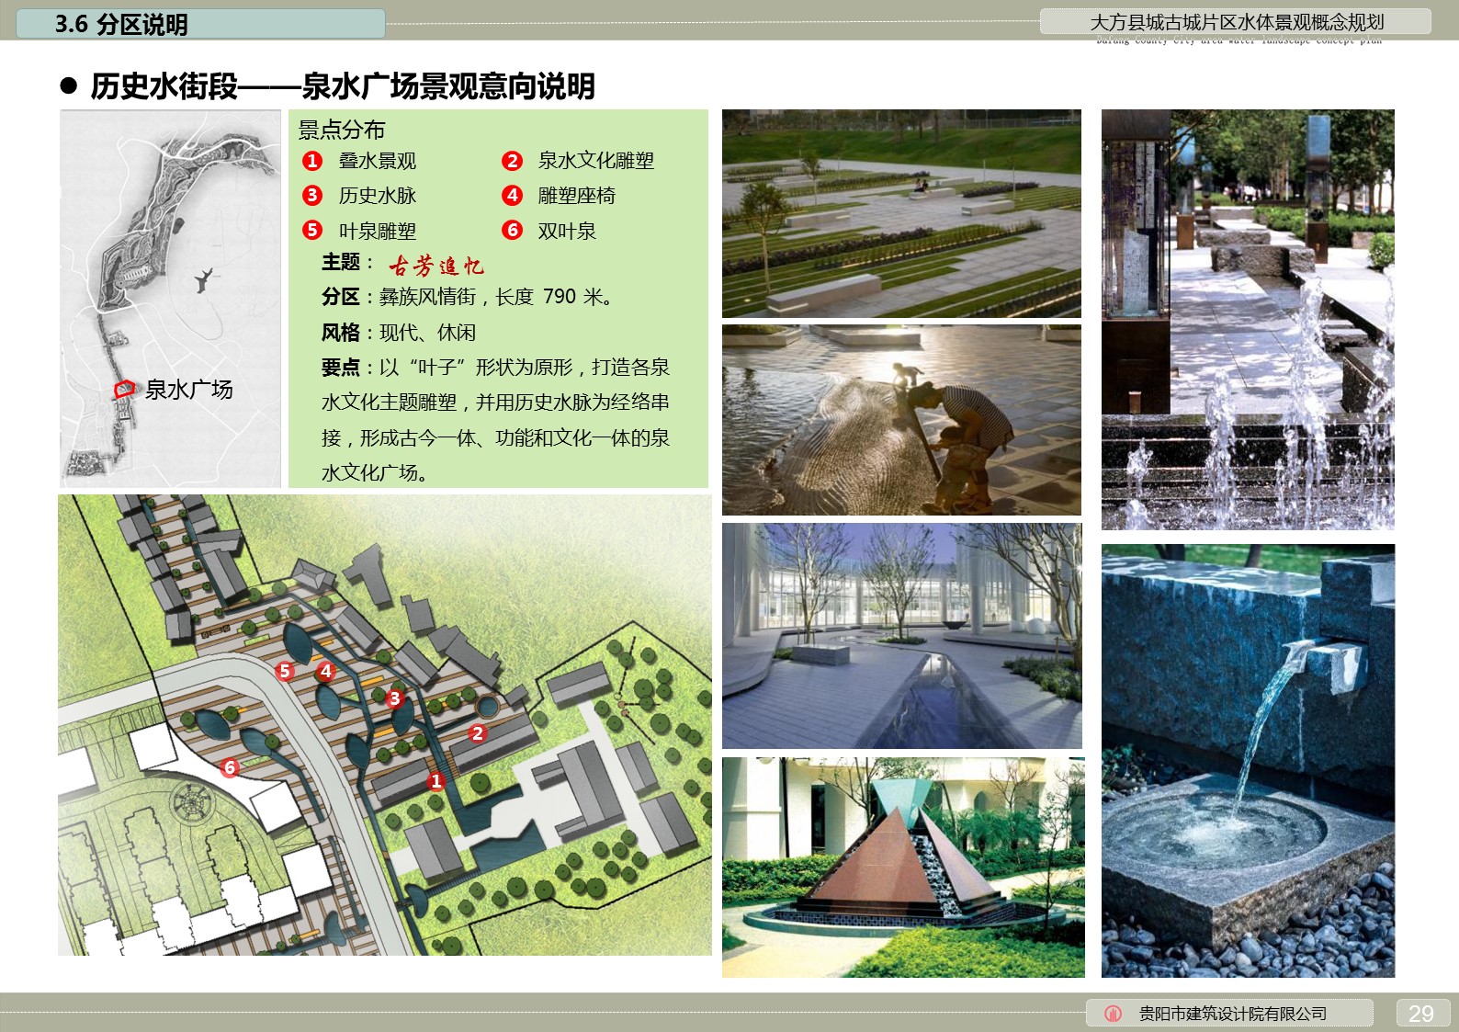Click the page number 29 box
Screen dimensions: 1459x1032
tap(1420, 1013)
